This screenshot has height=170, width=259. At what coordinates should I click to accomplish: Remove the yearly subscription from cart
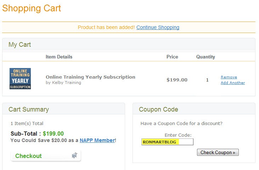point(229,77)
